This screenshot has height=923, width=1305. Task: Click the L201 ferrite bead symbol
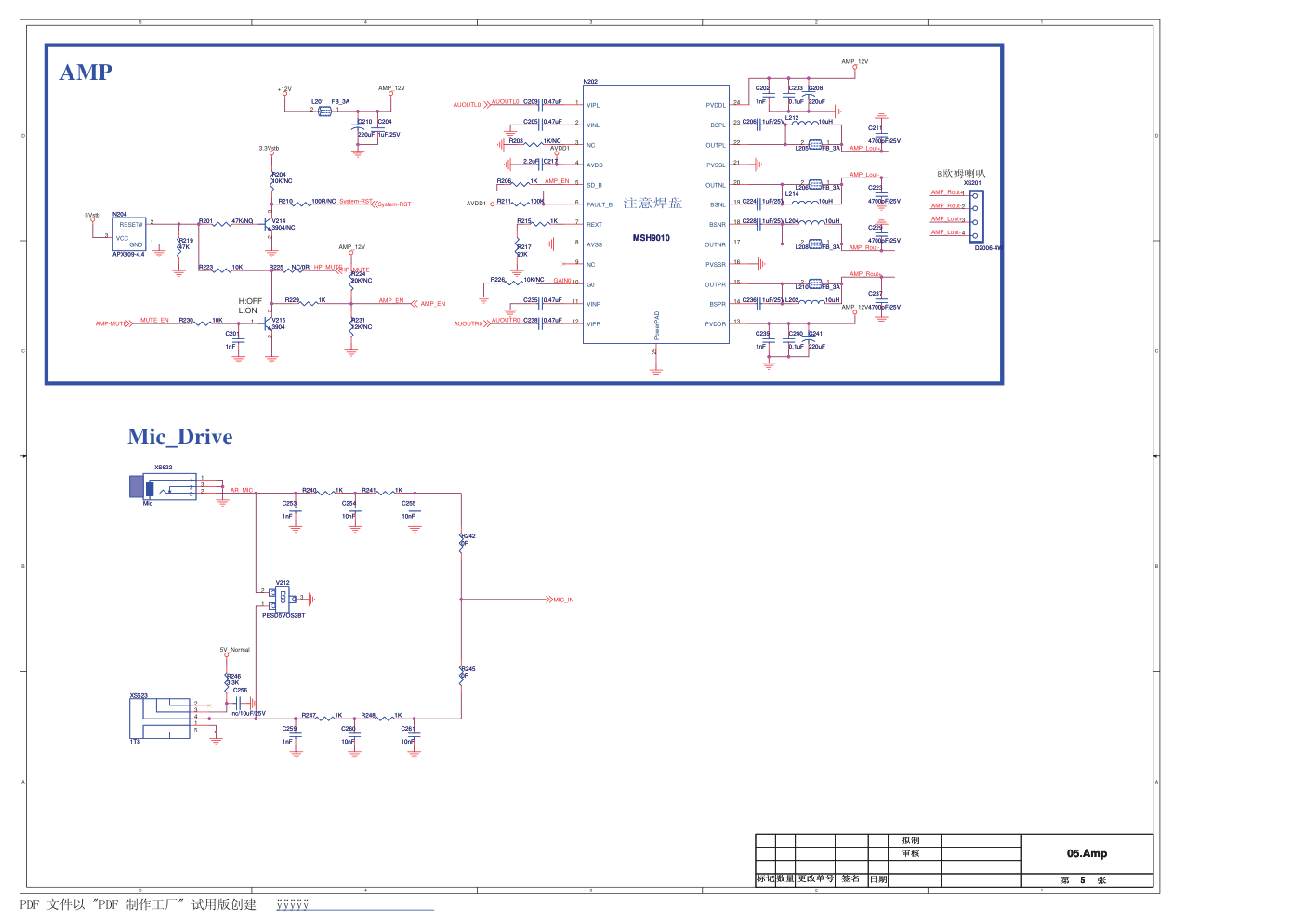pyautogui.click(x=324, y=111)
